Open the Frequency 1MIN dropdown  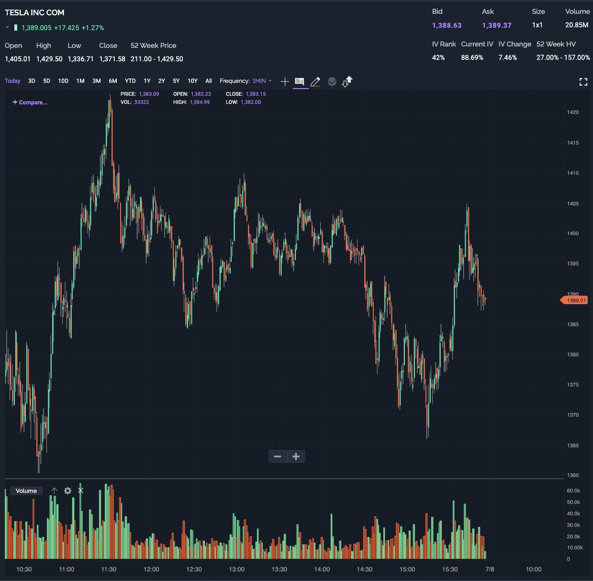coord(262,81)
